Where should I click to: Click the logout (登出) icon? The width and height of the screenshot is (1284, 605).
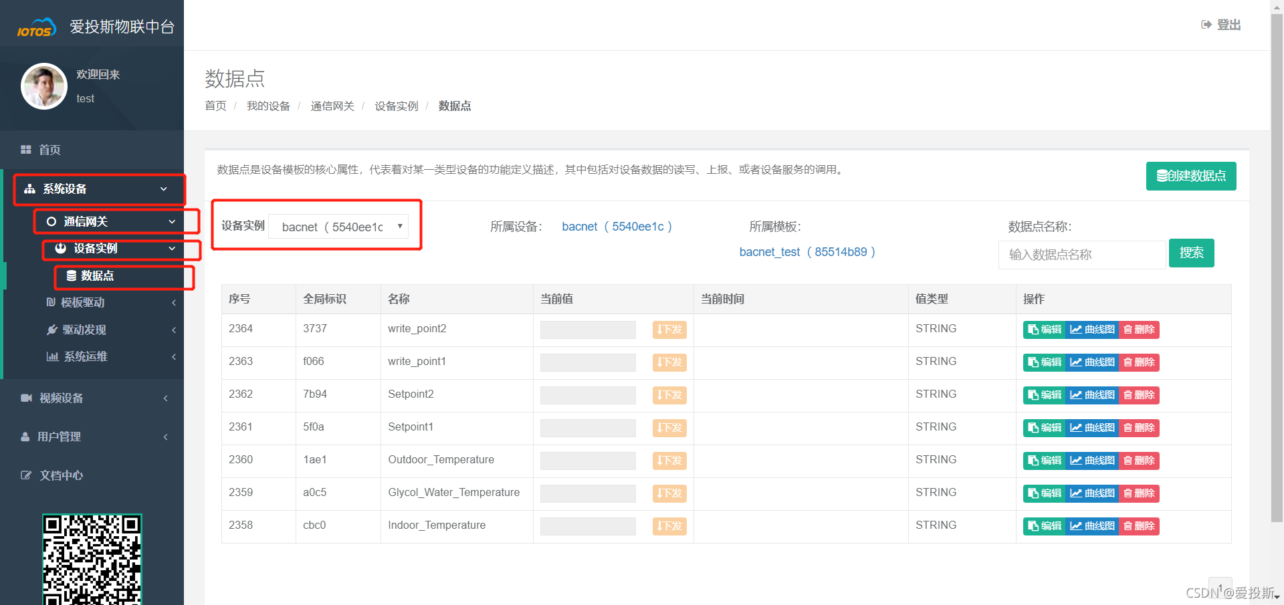click(1206, 25)
